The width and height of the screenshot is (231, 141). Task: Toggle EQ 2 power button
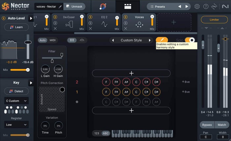click(x=90, y=17)
